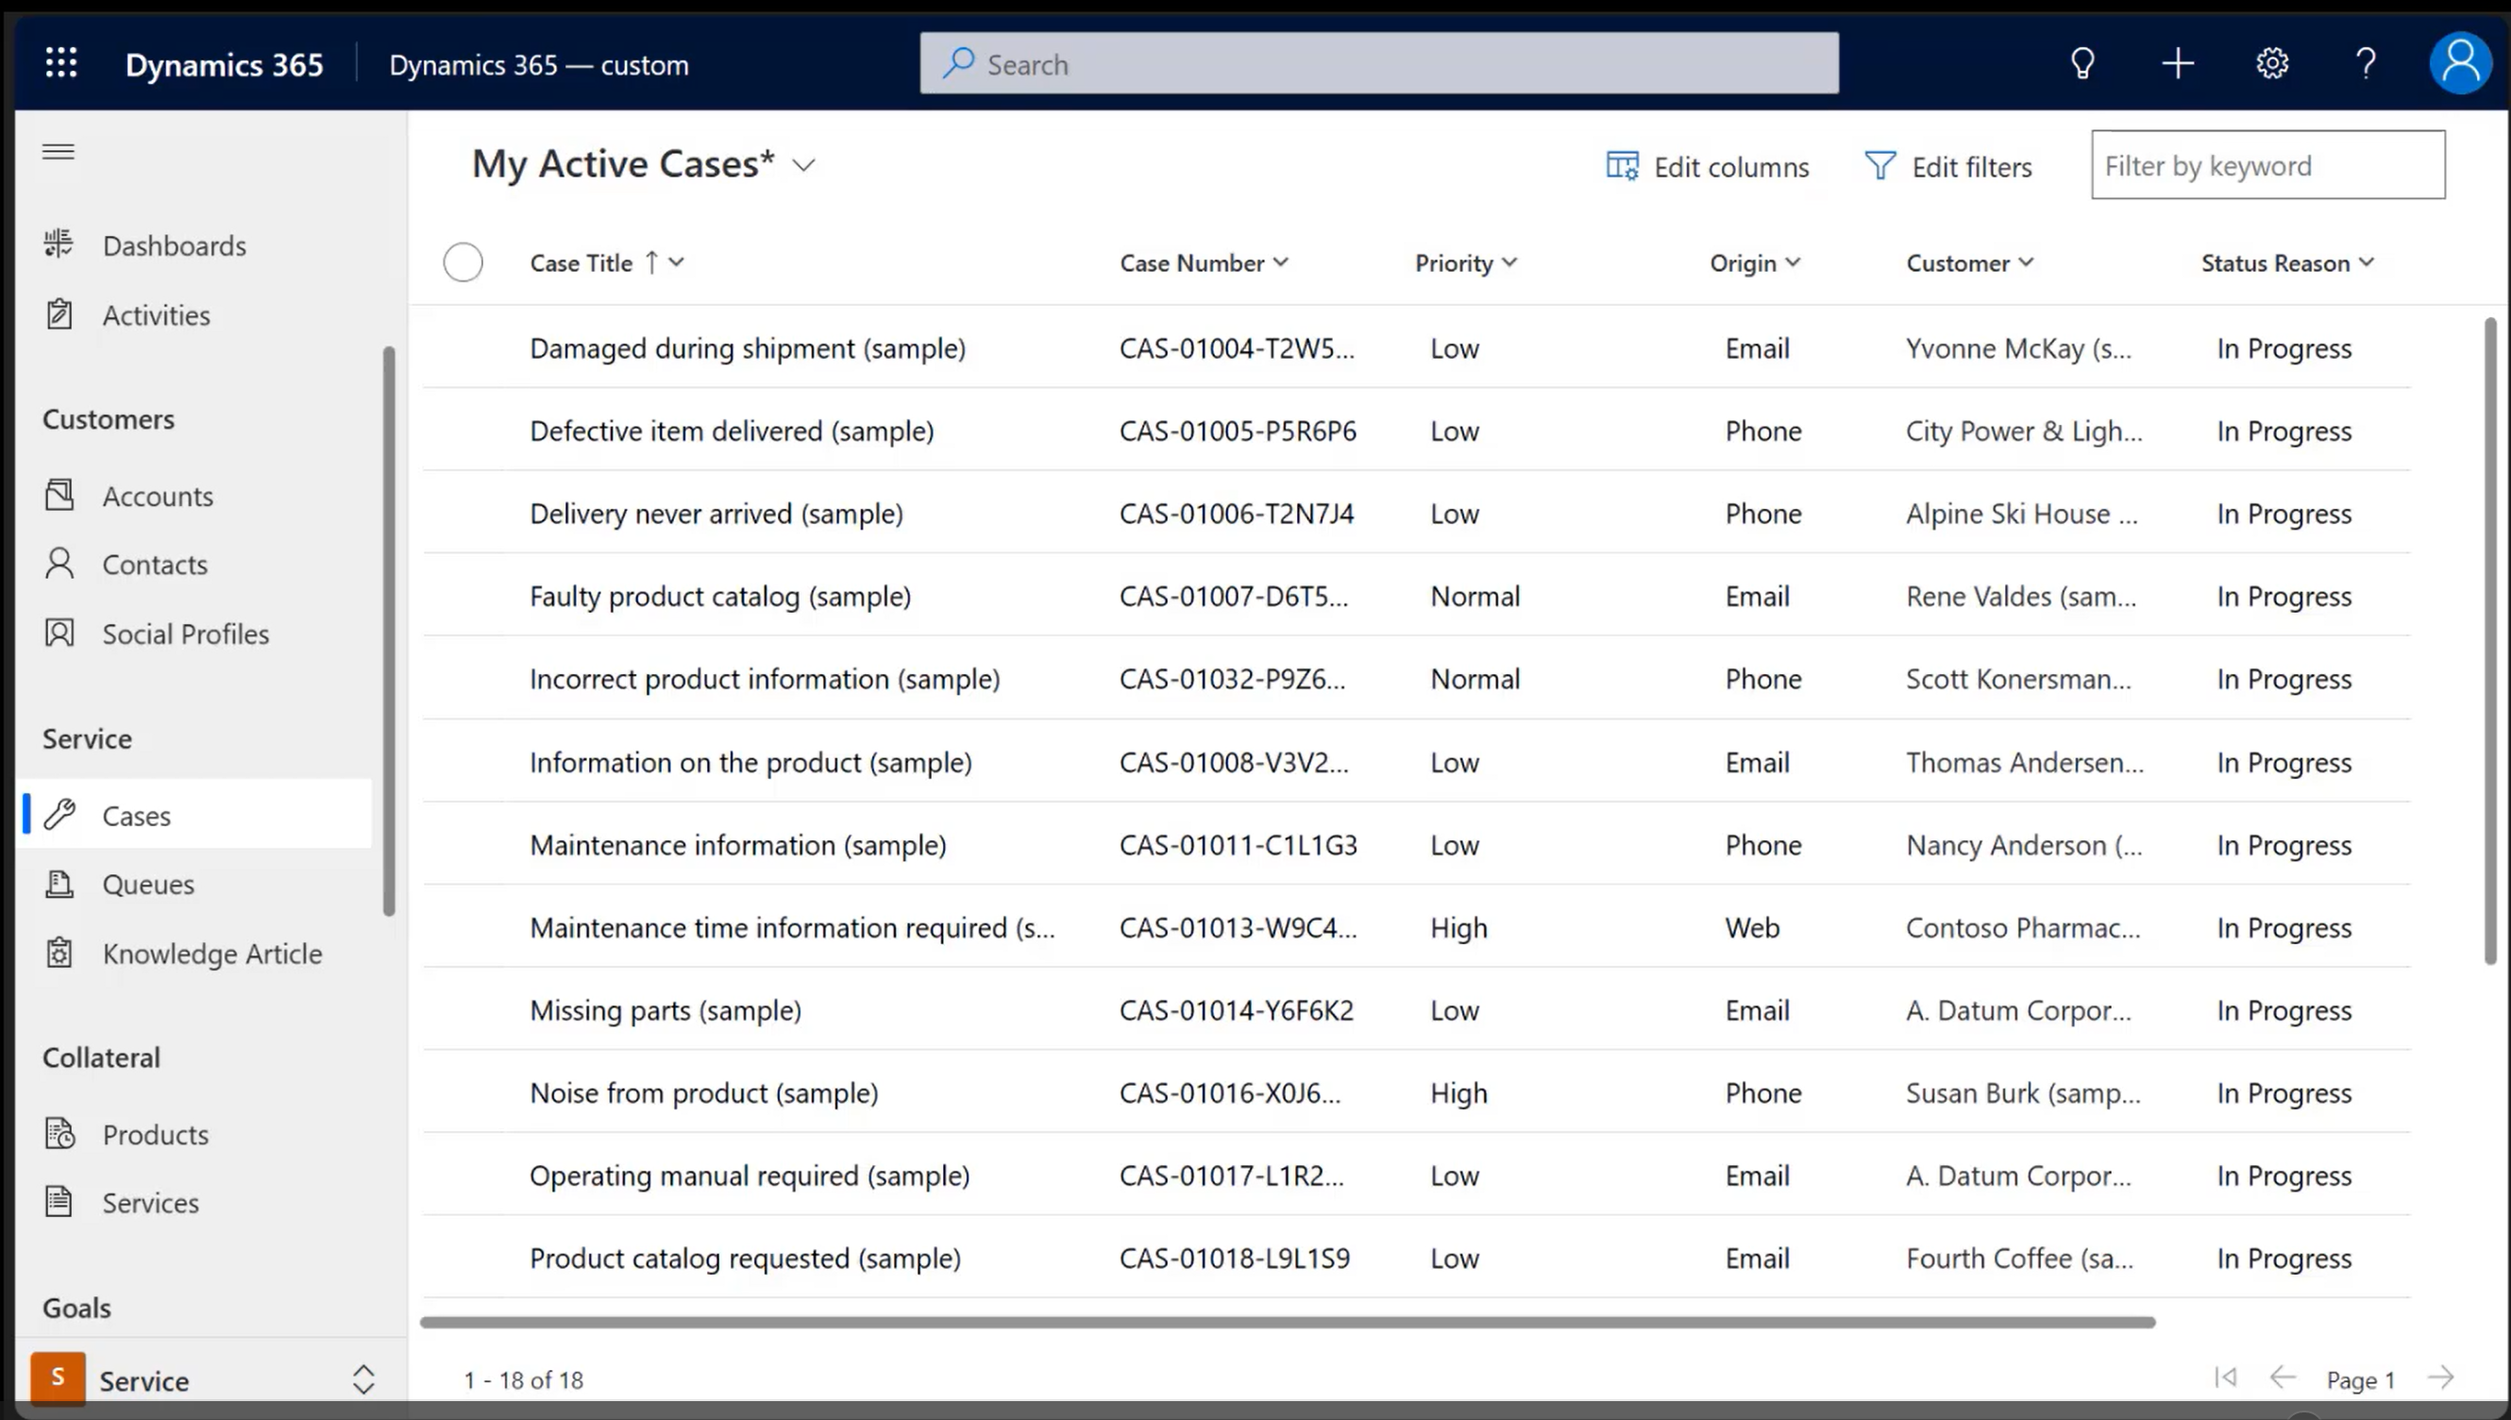Toggle row checkbox for Missing parts case
The height and width of the screenshot is (1420, 2511).
[463, 1009]
